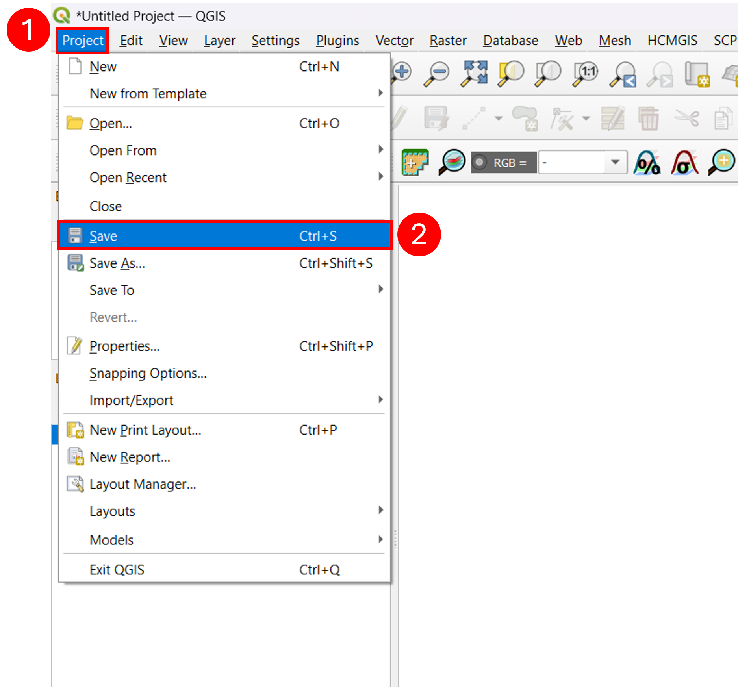Click Modify Attributes of Selected Features icon
Screen dimensions: 738x687
click(613, 118)
